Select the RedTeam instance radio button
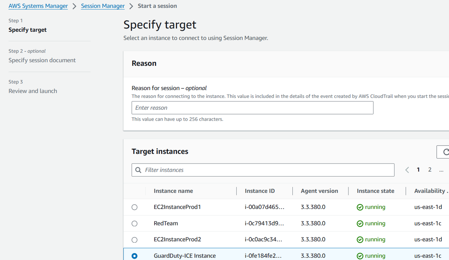Viewport: 449px width, 260px height. [x=135, y=224]
